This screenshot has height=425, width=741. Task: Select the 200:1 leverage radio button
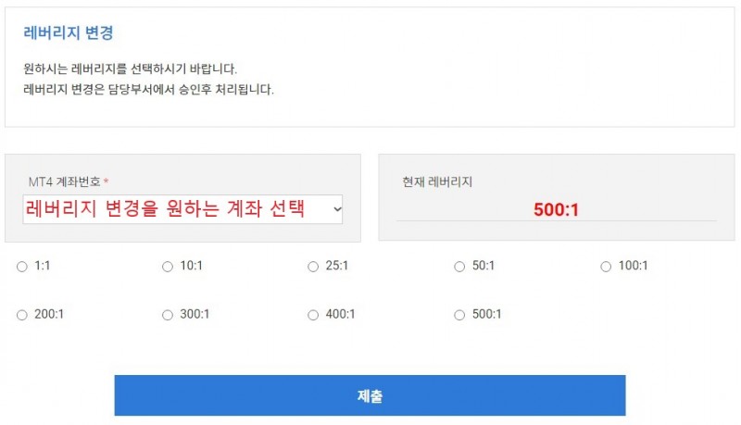tap(21, 315)
